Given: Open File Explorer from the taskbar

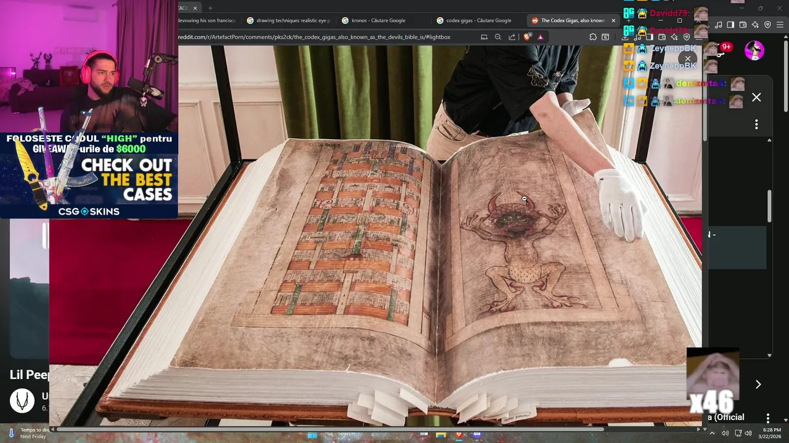Looking at the screenshot, I should tap(441, 434).
